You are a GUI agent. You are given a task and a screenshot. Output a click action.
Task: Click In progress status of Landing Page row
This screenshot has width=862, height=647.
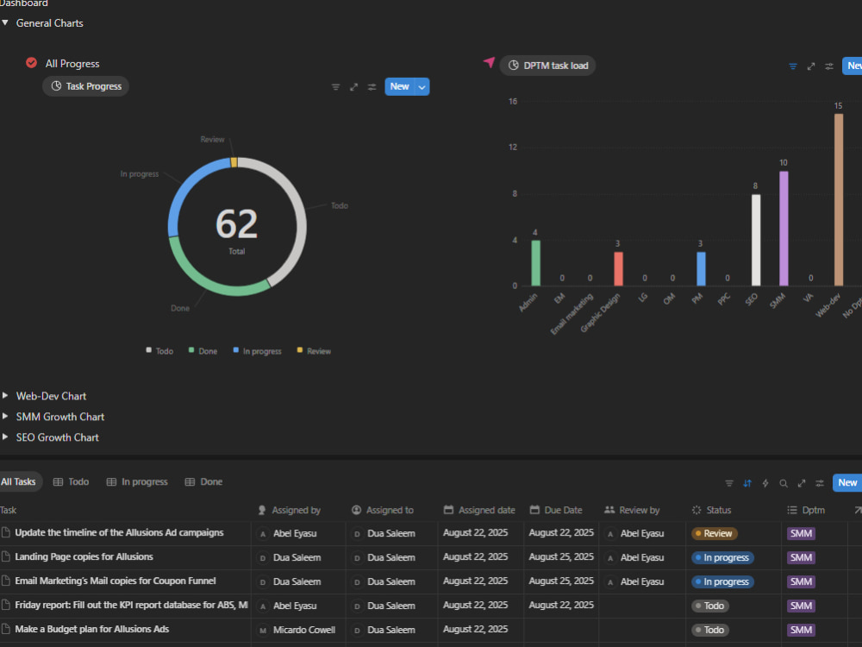[x=722, y=557]
